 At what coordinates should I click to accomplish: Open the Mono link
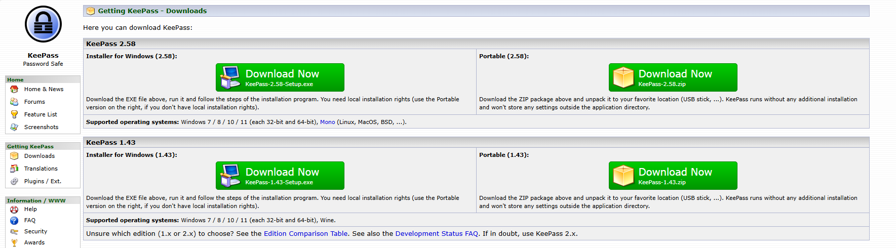[x=327, y=122]
